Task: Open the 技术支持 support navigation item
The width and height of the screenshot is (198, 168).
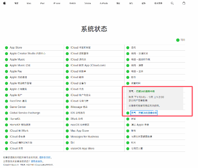Action: [158, 3]
